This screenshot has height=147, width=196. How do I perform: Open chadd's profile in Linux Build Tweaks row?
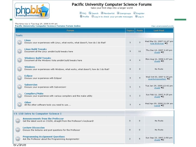157,52
